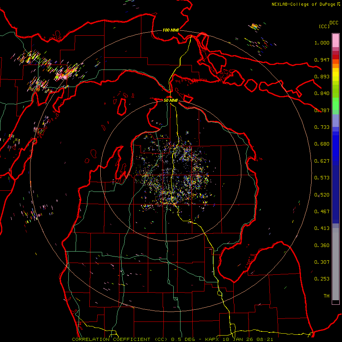Click the 0.573 legend value
This screenshot has width=342, height=342.
tap(322, 178)
